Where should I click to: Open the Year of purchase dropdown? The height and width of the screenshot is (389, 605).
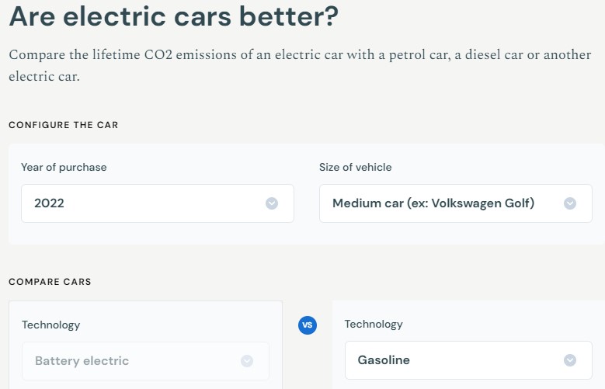click(158, 203)
